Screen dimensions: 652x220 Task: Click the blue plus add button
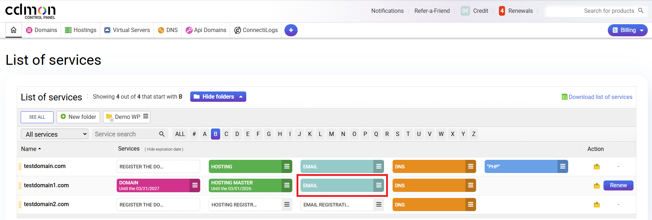tap(291, 30)
